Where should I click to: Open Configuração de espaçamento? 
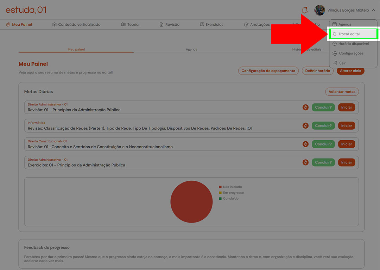pos(268,71)
